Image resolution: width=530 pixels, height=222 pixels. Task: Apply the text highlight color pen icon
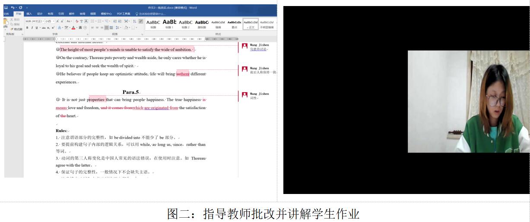(x=66, y=28)
